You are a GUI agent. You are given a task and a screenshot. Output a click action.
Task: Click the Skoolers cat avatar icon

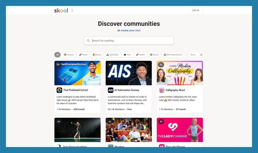point(111,146)
